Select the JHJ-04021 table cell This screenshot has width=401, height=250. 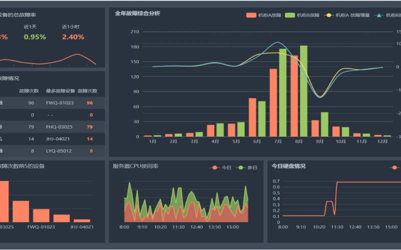tap(58, 139)
